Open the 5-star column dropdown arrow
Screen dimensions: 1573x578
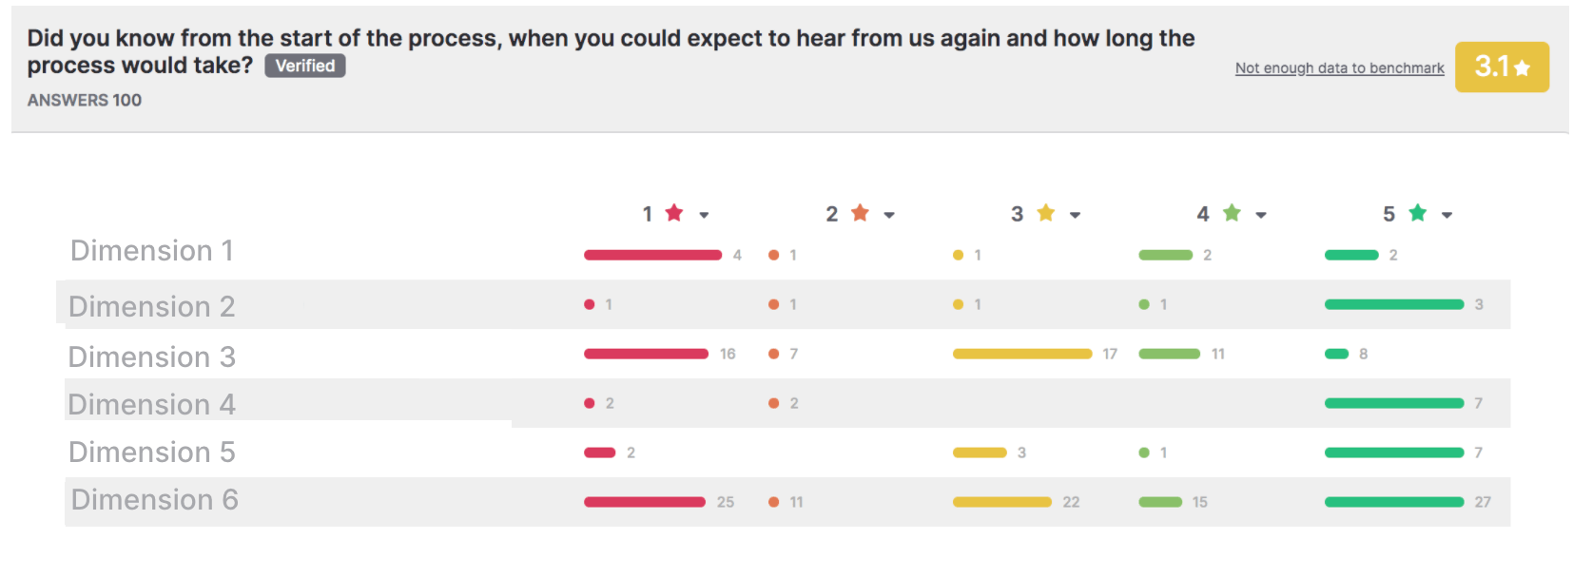[1447, 215]
